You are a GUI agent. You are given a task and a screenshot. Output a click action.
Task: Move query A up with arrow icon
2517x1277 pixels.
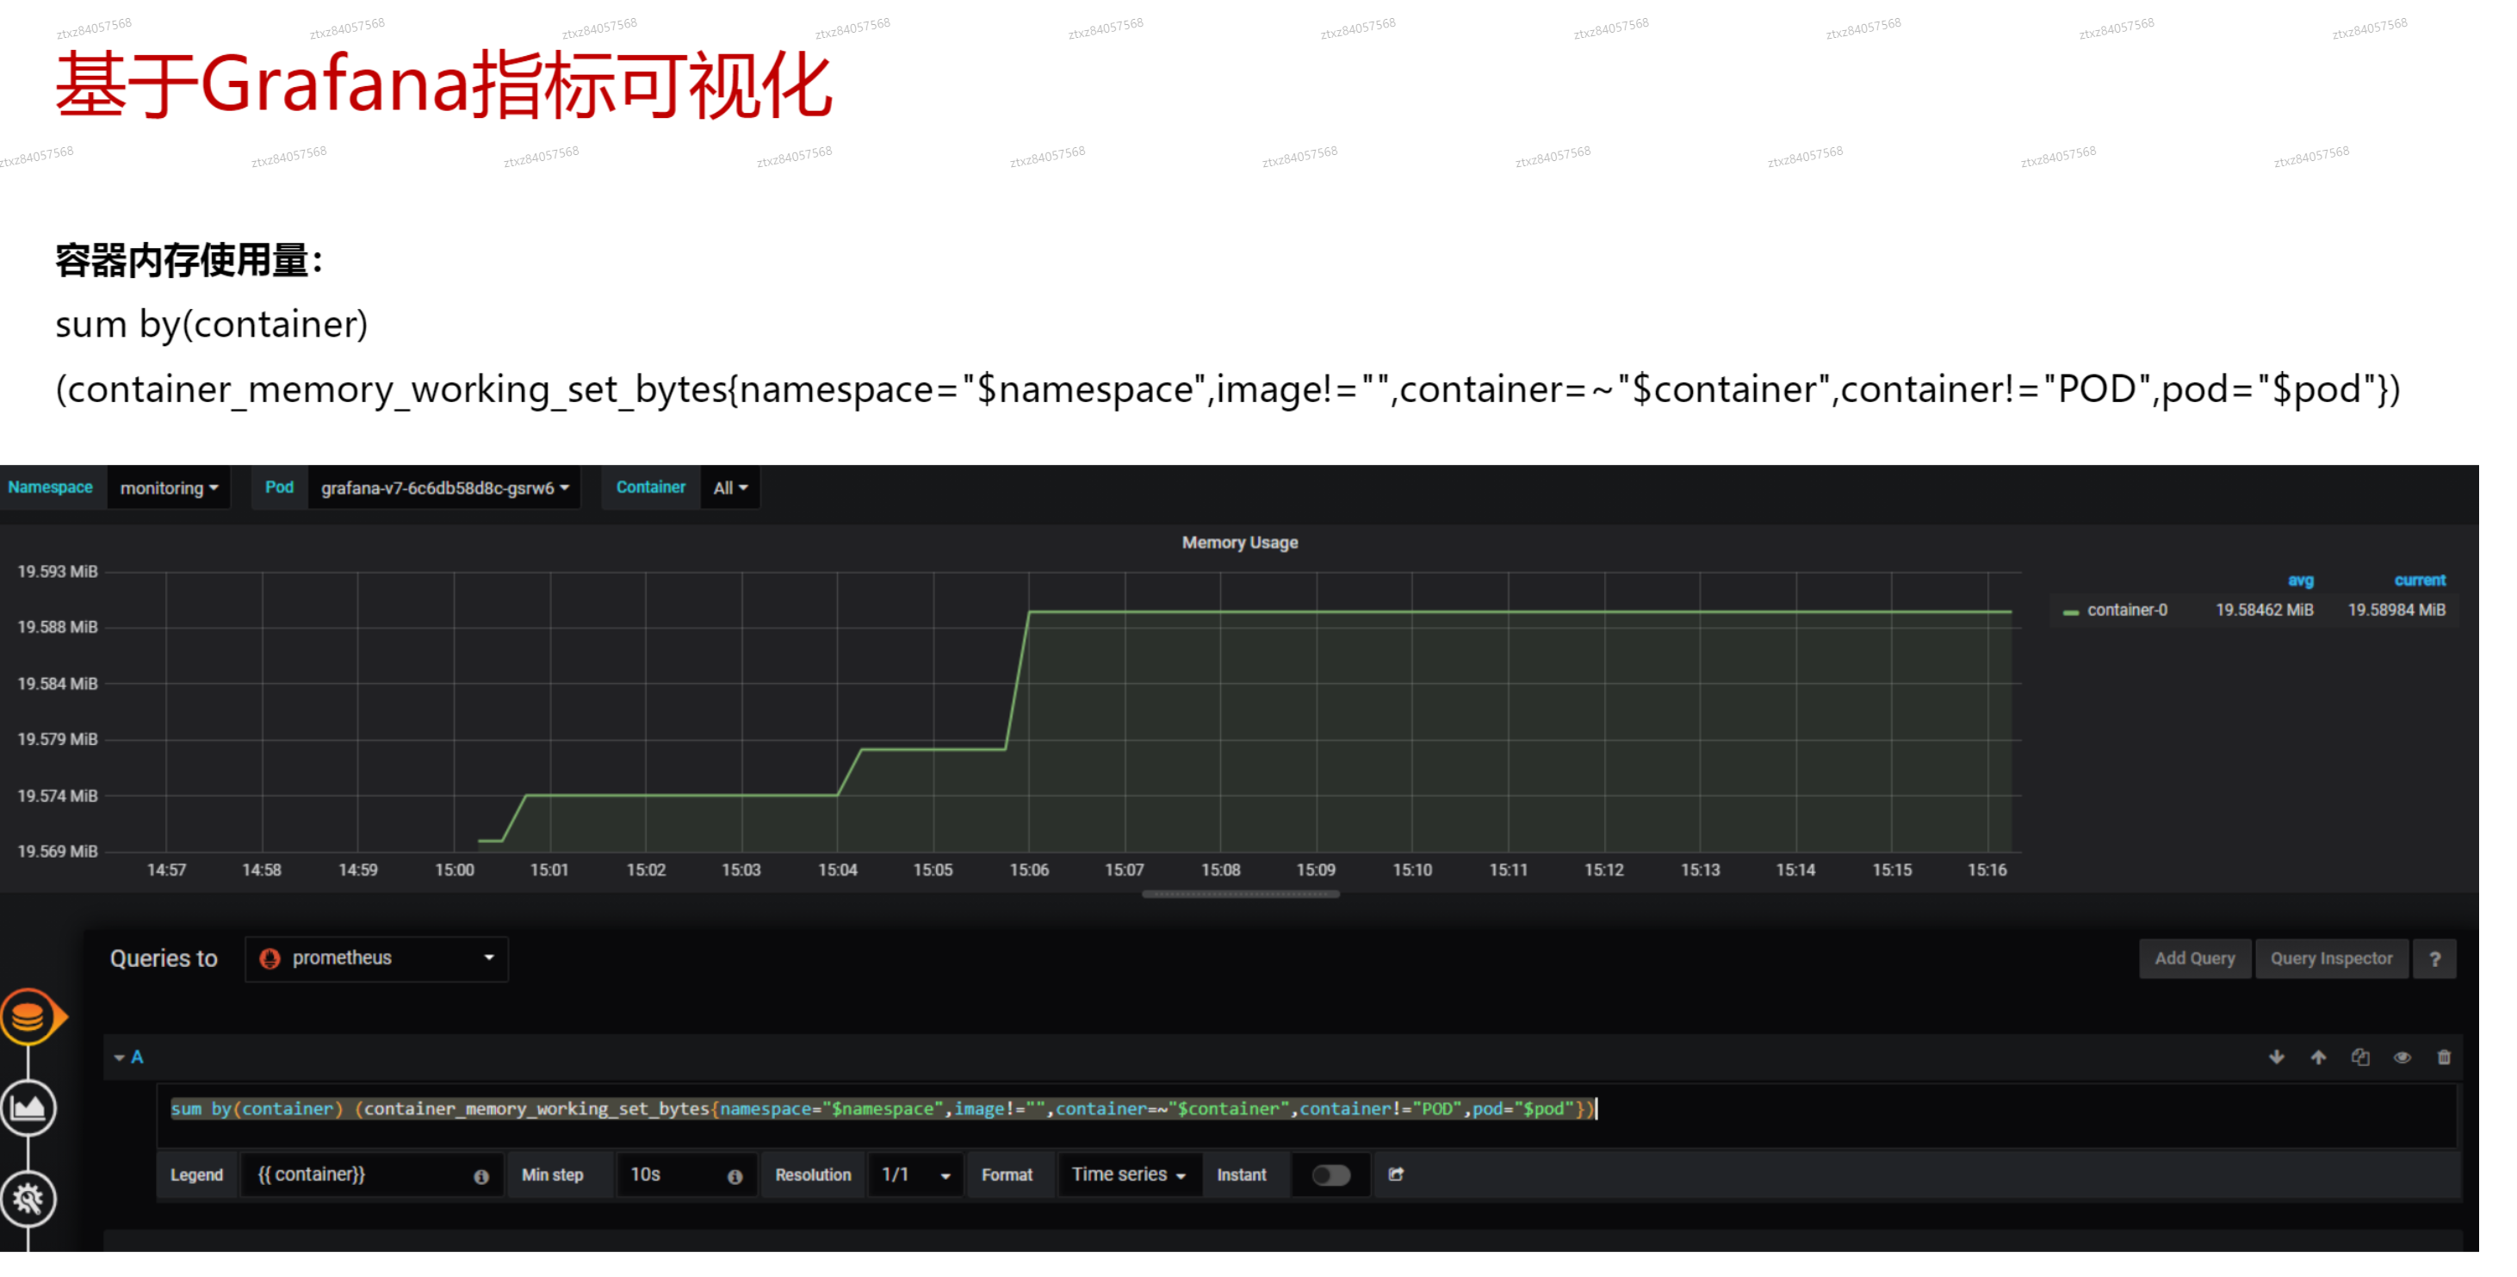(2319, 1057)
